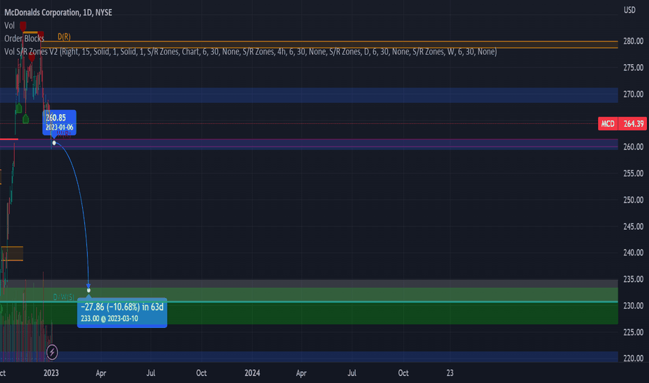Screen dimensions: 649x383
Task: Select the Vol indicator label
Action: [x=10, y=26]
